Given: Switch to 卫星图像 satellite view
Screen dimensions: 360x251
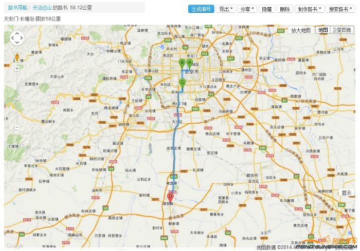Looking at the screenshot, I should 341,30.
